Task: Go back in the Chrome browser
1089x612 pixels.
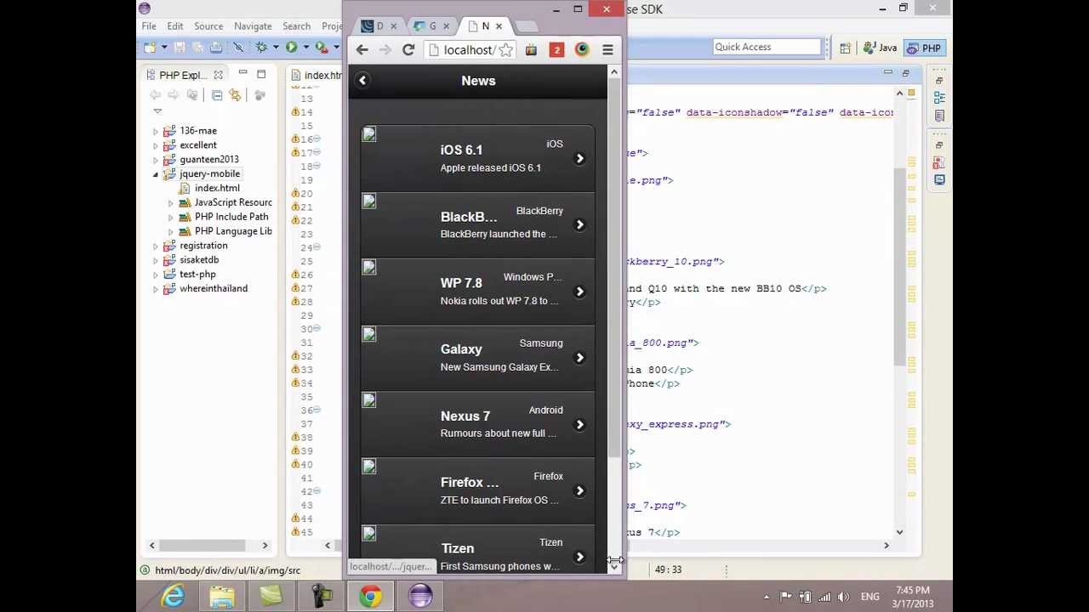Action: [x=362, y=50]
